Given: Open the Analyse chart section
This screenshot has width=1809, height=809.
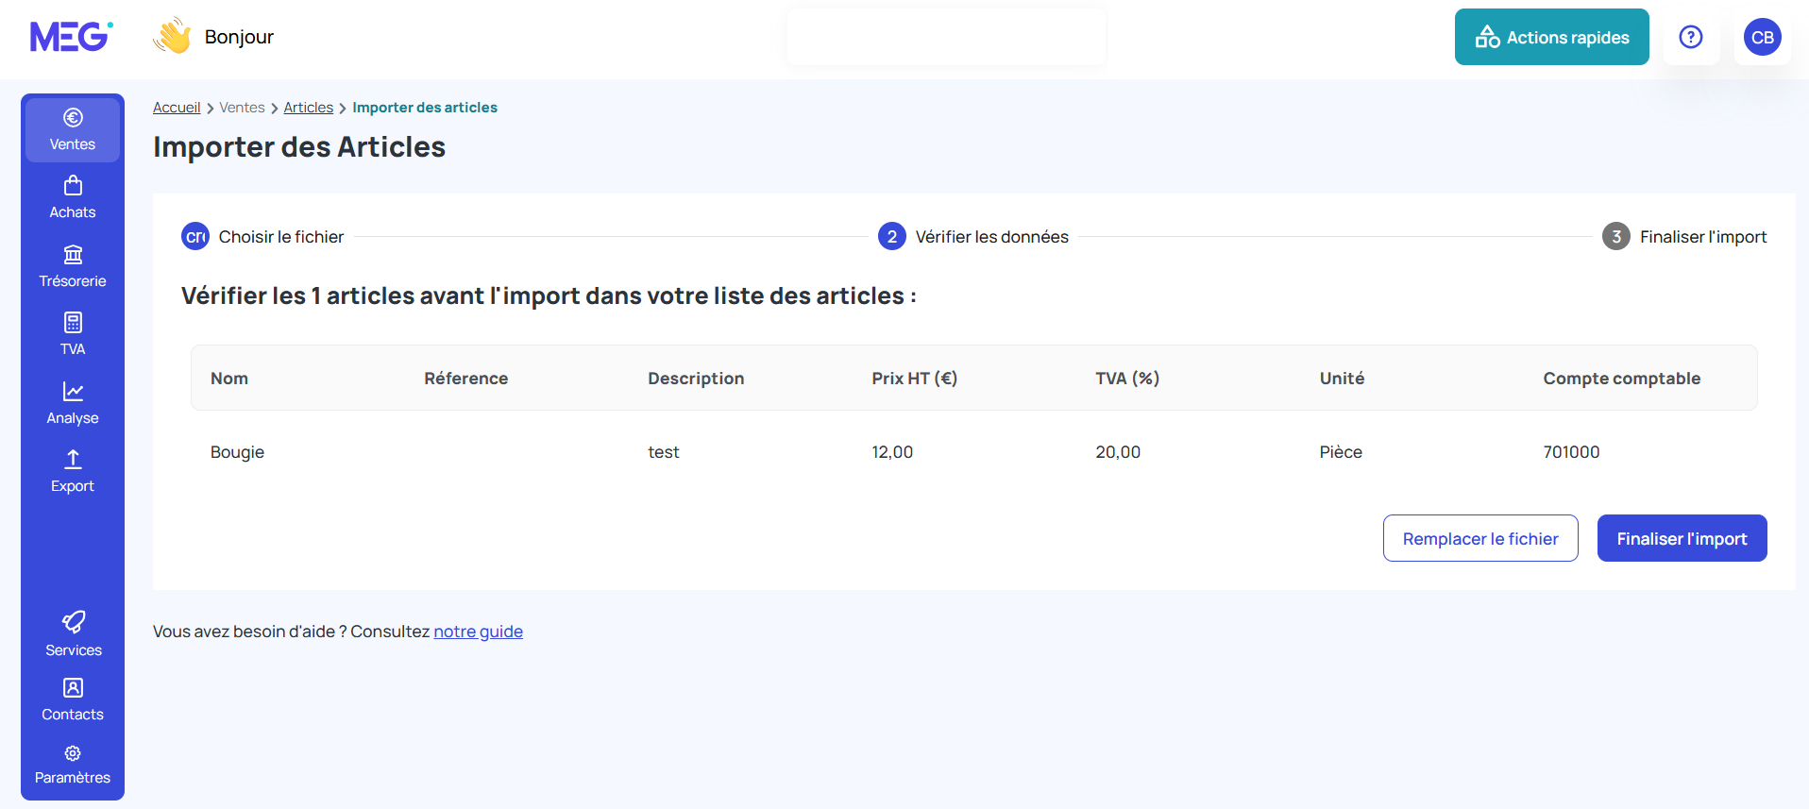Looking at the screenshot, I should pyautogui.click(x=73, y=403).
